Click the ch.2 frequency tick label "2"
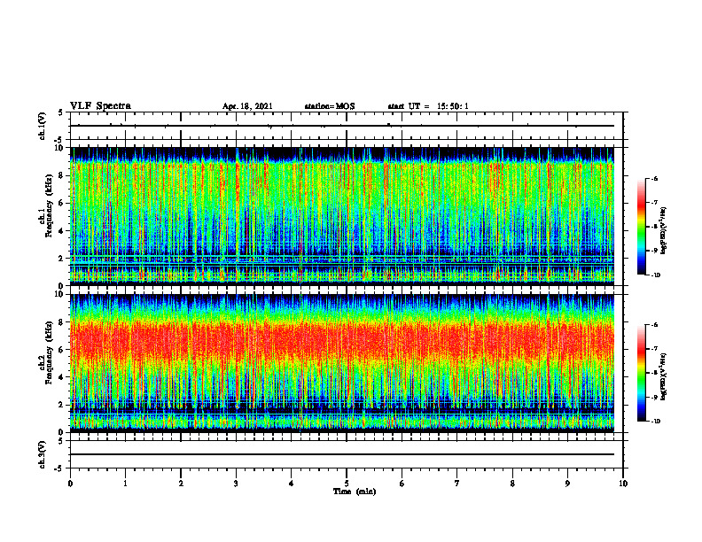The height and width of the screenshot is (542, 702). pos(62,405)
